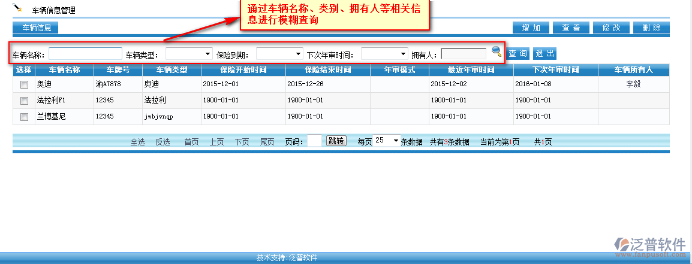Tick the checkbox for the 法拉利F1 row
Screen dimensions: 692x264
[24, 101]
